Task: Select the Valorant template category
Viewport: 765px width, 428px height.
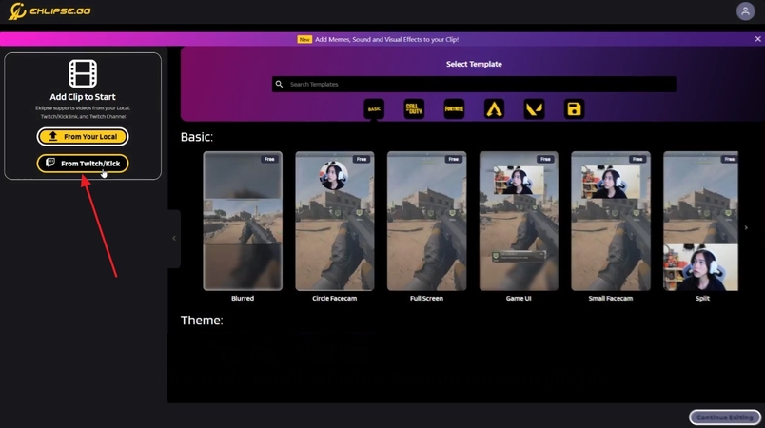Action: (x=534, y=108)
